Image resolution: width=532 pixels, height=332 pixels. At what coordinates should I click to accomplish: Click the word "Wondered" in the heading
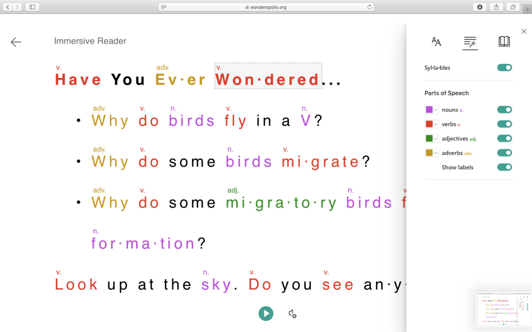267,79
